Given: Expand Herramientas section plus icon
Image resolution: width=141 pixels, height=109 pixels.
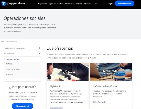Looking at the screenshot, I should tap(39, 53).
